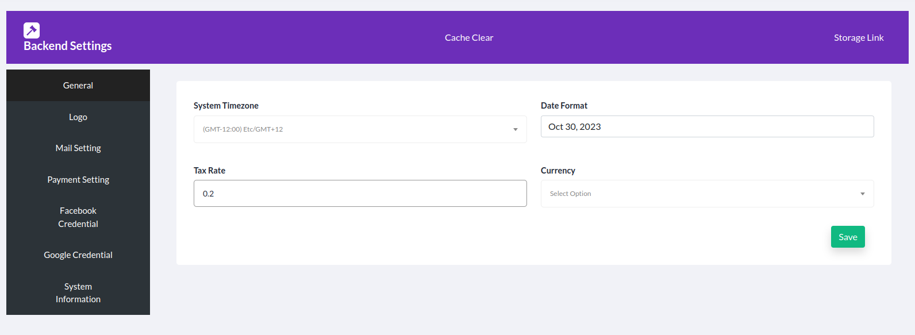
Task: Click the System Timezone label
Action: point(226,106)
